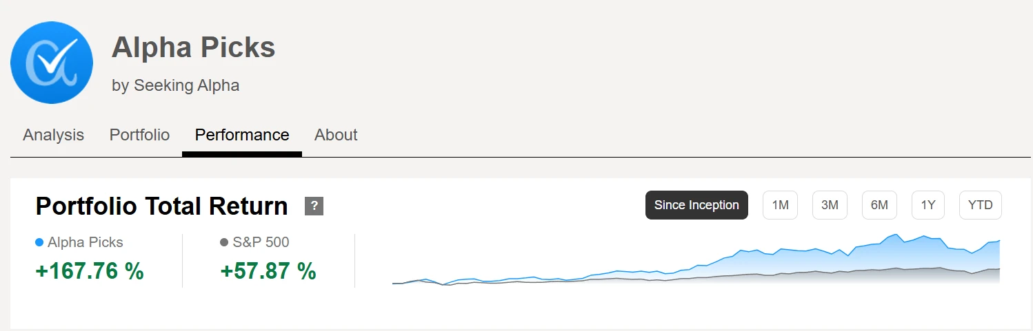This screenshot has height=331, width=1033.
Task: Select the Since Inception time range
Action: click(x=696, y=205)
